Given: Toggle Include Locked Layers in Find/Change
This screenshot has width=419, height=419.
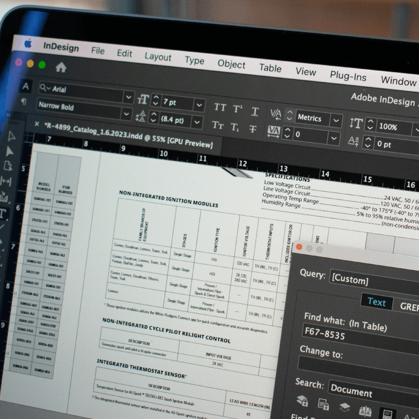Looking at the screenshot, I should tap(303, 401).
